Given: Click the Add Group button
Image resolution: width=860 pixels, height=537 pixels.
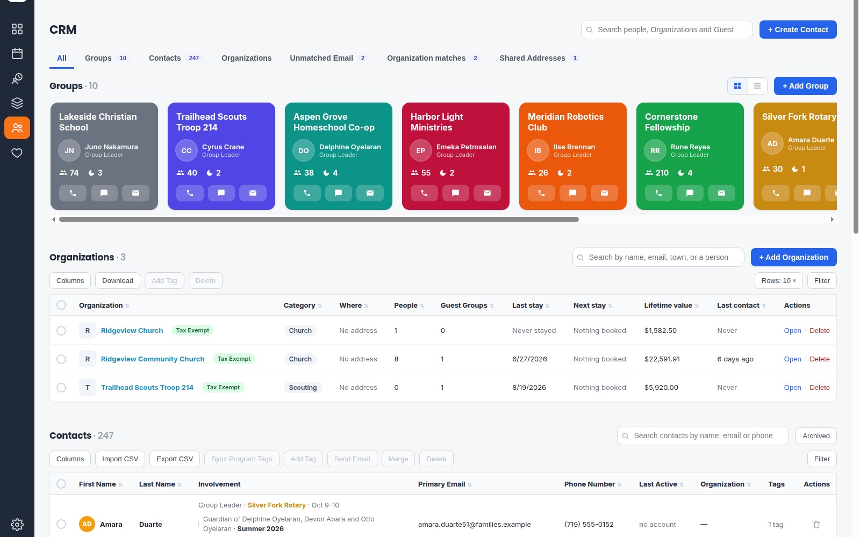Looking at the screenshot, I should pyautogui.click(x=805, y=86).
